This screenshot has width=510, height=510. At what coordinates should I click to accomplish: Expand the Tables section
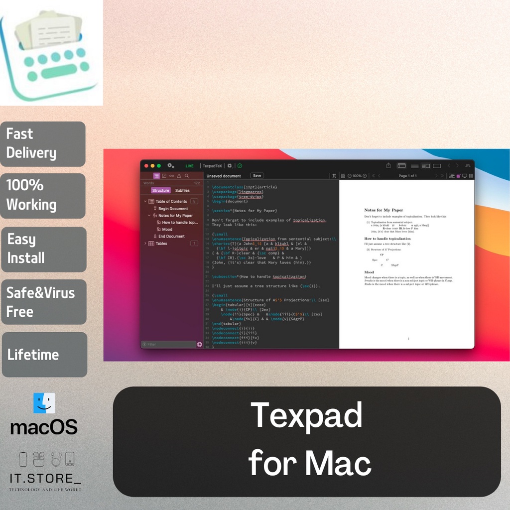coord(145,244)
